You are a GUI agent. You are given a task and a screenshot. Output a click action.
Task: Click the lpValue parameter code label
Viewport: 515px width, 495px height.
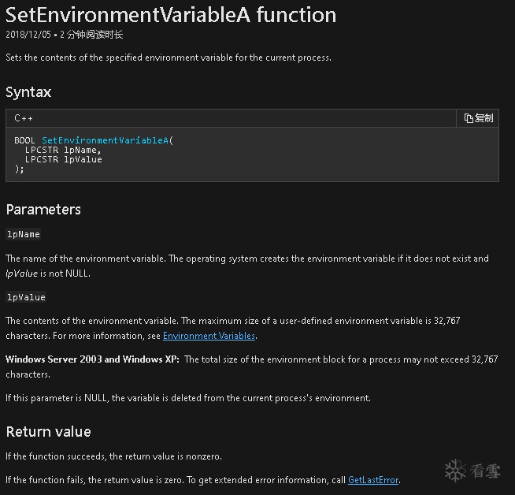(x=26, y=297)
